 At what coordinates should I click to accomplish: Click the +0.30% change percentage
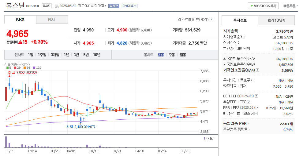coord(39,42)
